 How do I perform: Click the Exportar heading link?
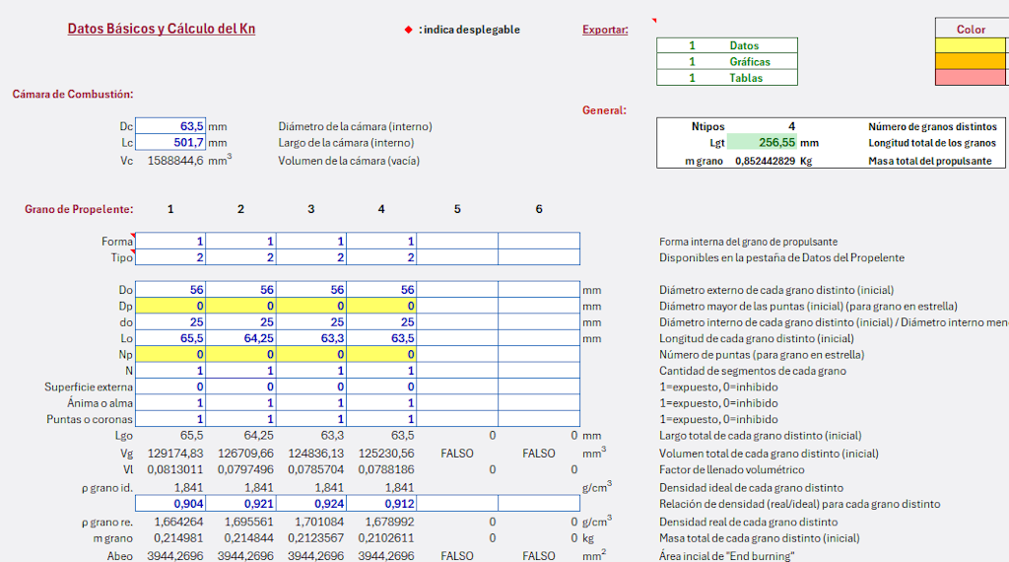pos(605,30)
